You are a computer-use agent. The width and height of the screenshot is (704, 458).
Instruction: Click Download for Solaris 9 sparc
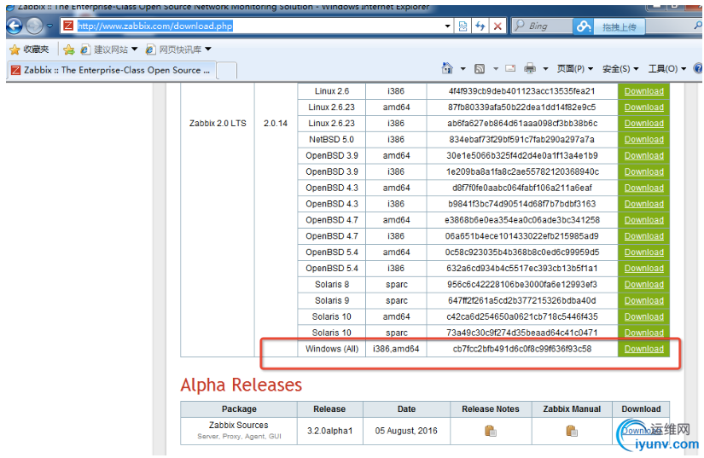(643, 300)
